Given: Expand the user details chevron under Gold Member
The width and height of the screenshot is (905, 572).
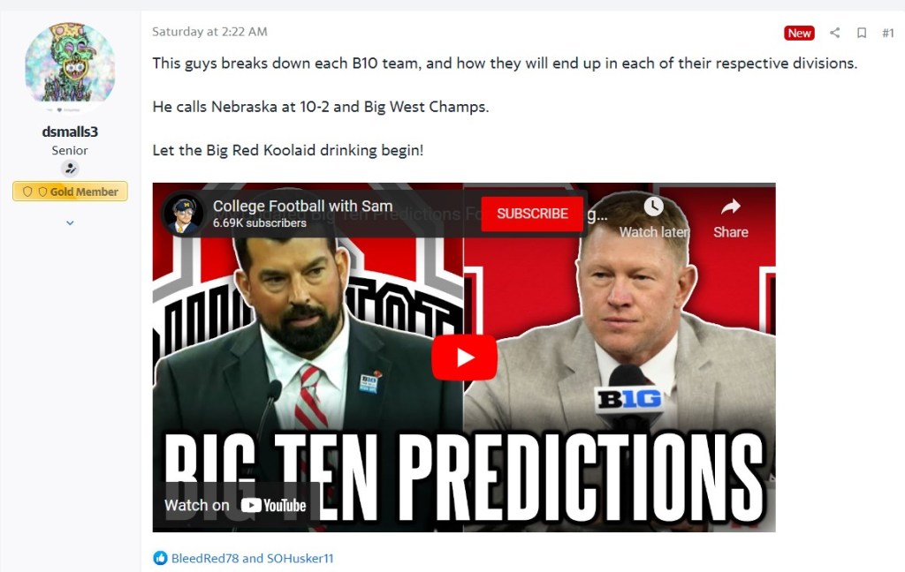Looking at the screenshot, I should coord(70,222).
